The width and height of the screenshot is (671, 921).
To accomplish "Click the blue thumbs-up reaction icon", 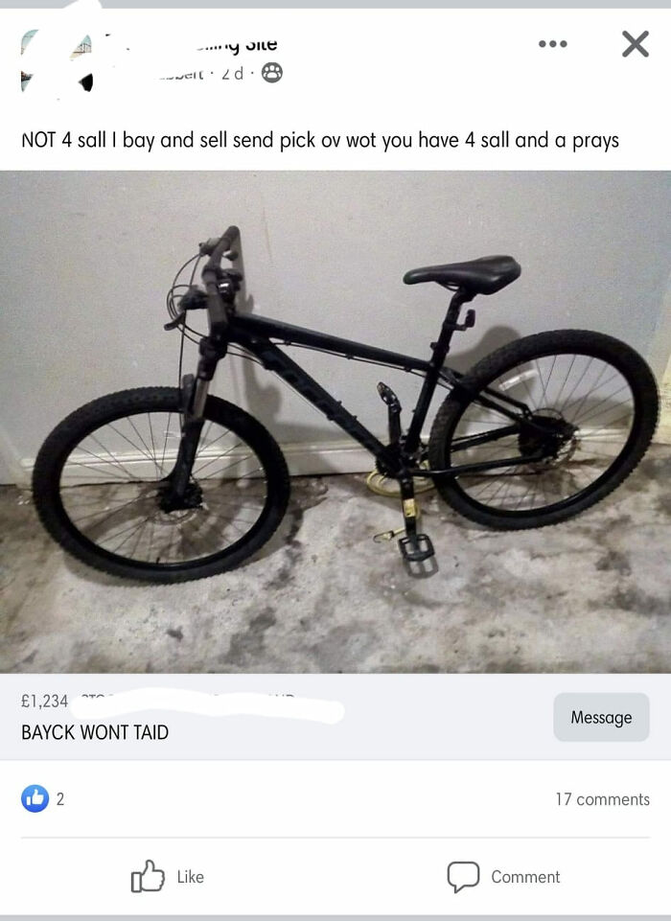I will (x=35, y=798).
